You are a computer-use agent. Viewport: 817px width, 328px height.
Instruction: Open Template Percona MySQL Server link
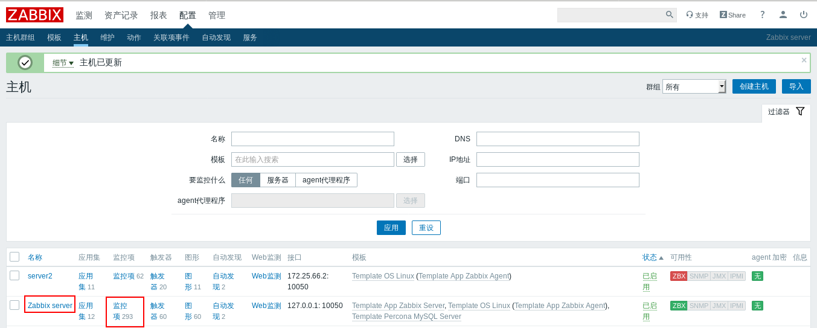click(x=406, y=317)
